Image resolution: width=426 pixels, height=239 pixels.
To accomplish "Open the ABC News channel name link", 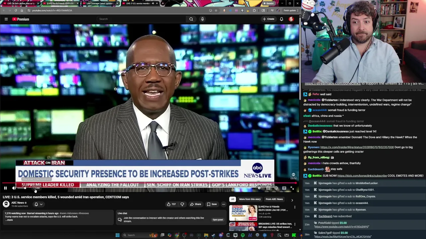I will [18, 203].
